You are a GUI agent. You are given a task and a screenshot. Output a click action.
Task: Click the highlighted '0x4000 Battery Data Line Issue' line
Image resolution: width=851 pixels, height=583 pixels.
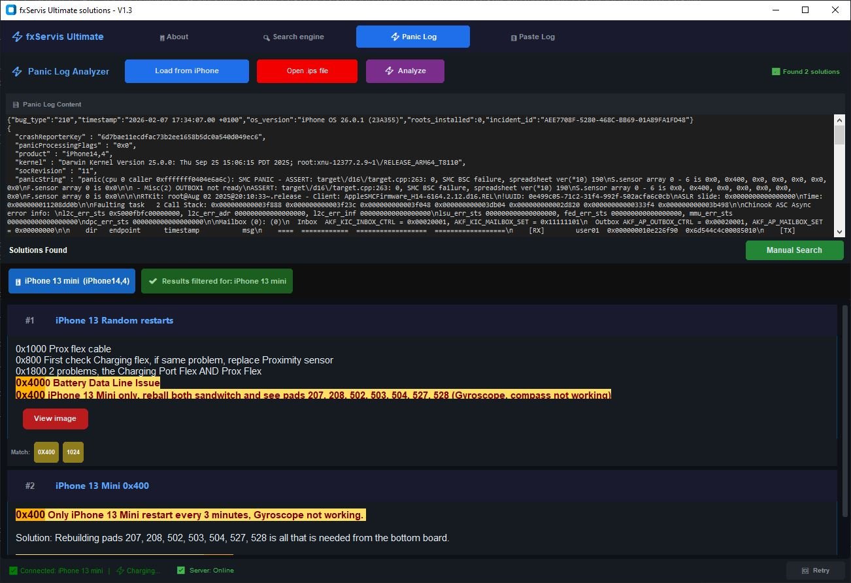[88, 383]
